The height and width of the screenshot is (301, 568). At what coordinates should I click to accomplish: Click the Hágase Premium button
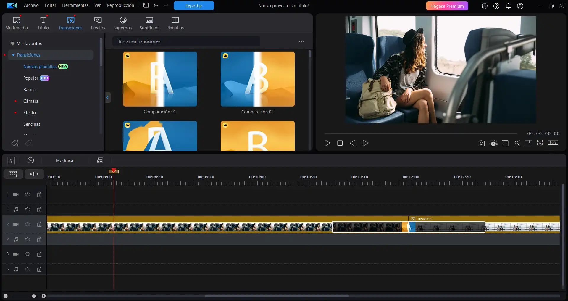click(x=447, y=6)
